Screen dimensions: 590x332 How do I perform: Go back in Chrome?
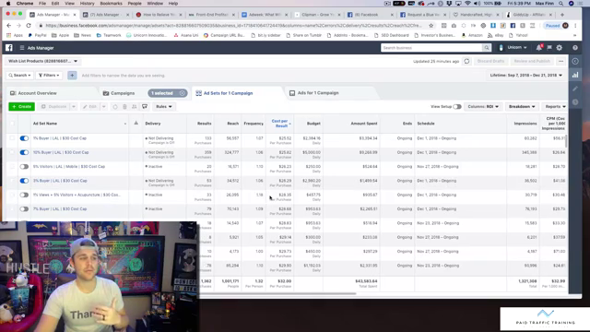tap(9, 25)
